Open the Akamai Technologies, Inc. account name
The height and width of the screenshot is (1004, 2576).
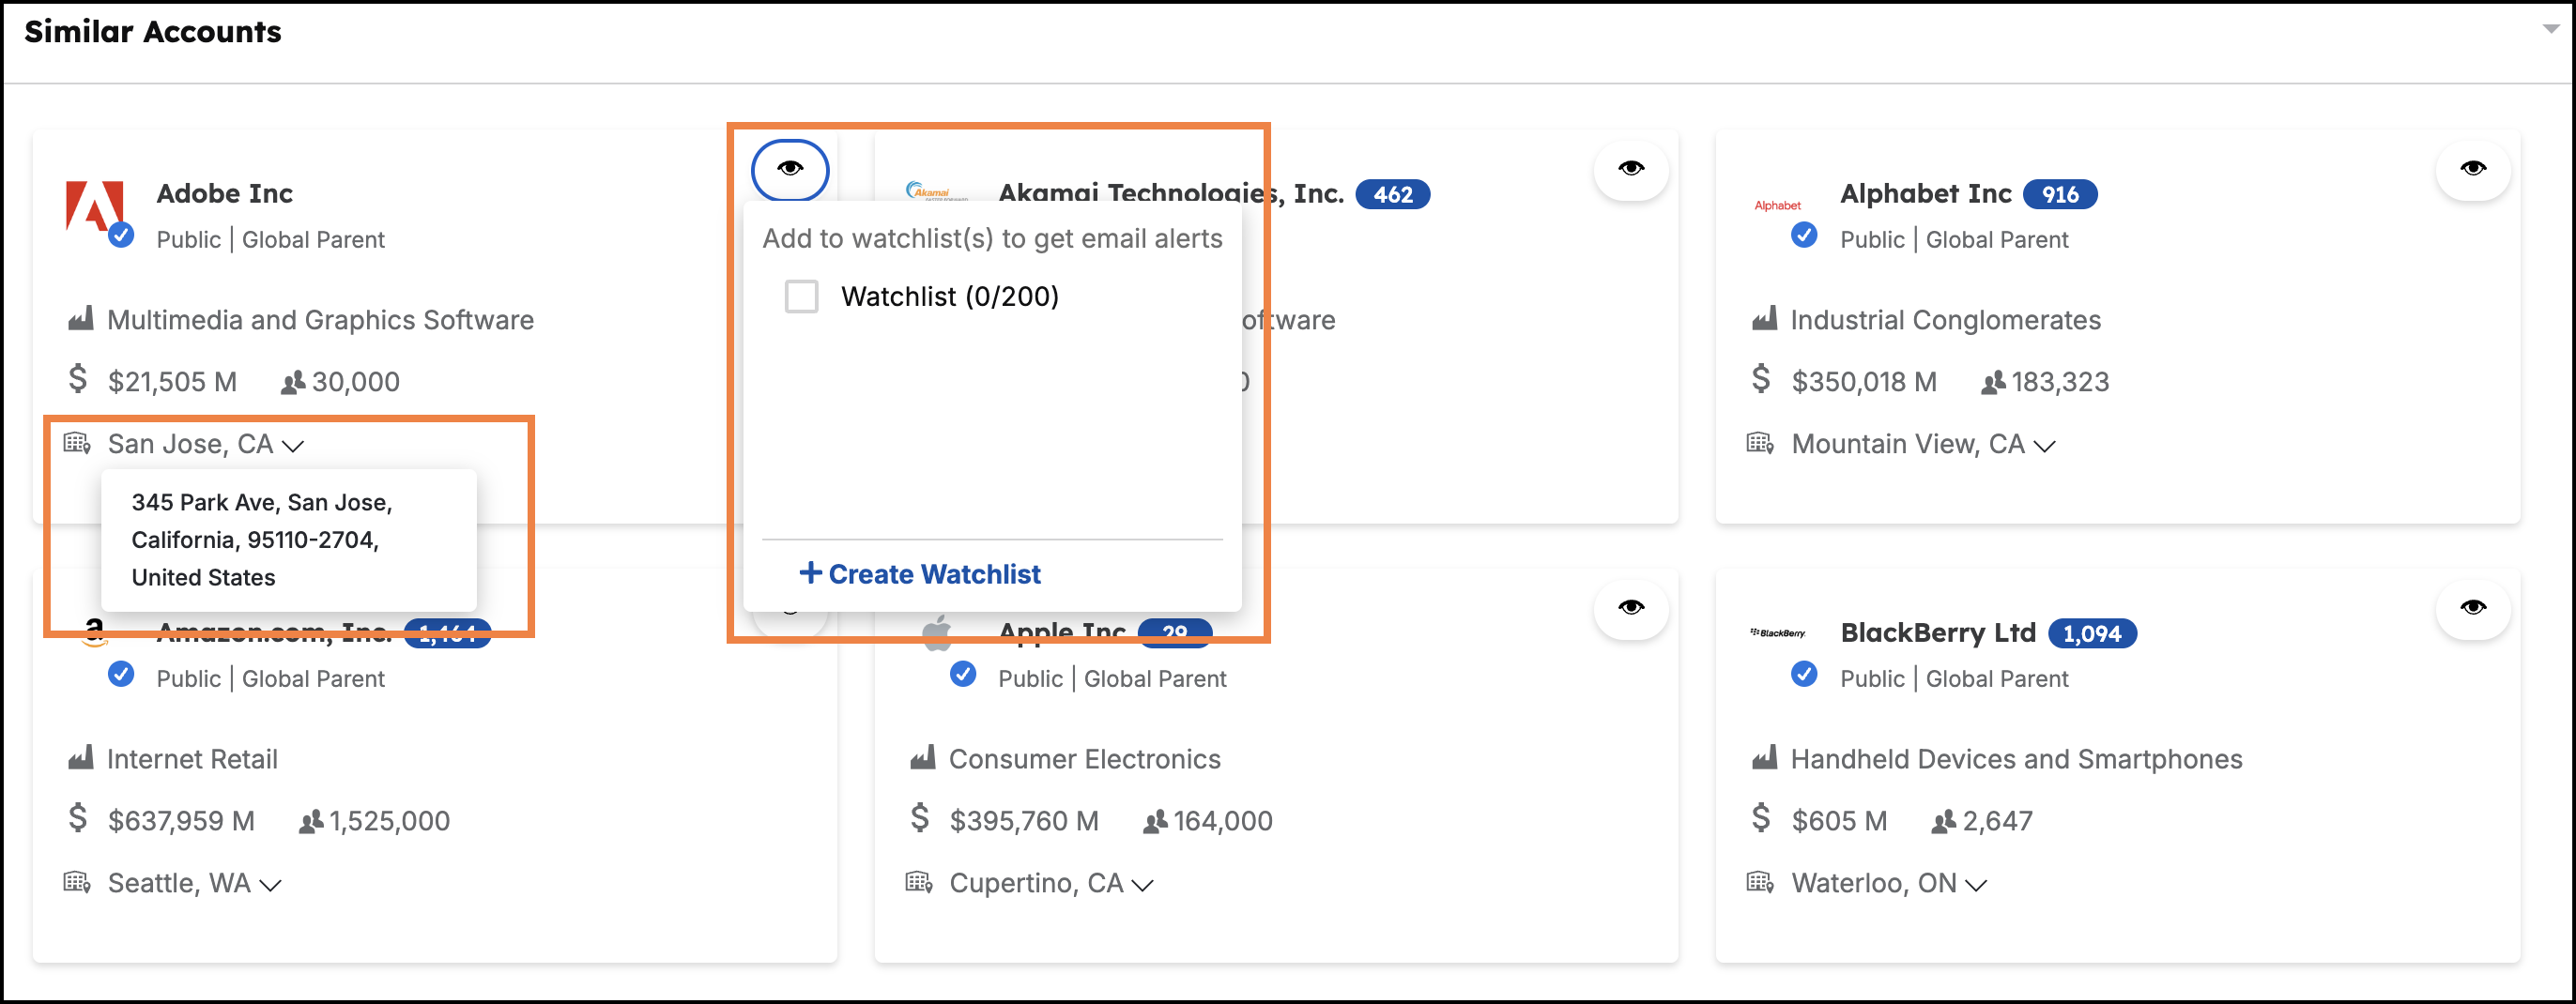(1170, 193)
